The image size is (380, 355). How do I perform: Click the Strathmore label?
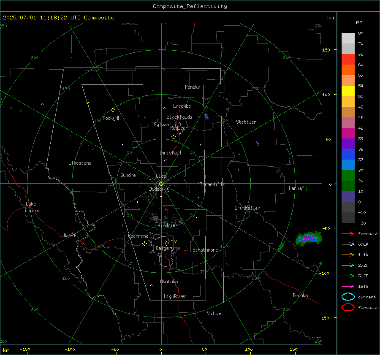205,250
